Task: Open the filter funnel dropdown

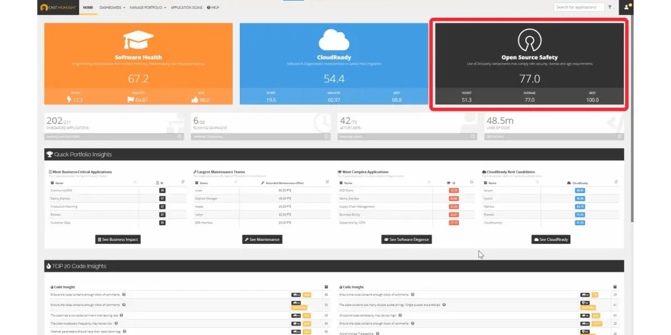Action: coord(611,7)
